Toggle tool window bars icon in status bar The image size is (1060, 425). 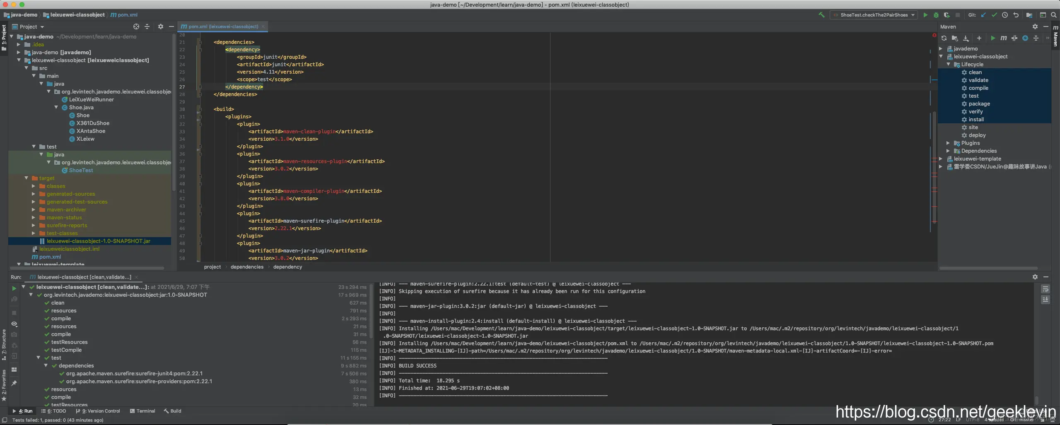(x=5, y=420)
